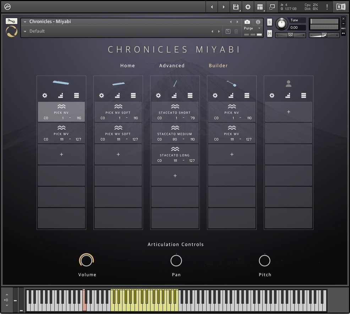Add articulation plus in second column
The image size is (350, 314).
118,154
